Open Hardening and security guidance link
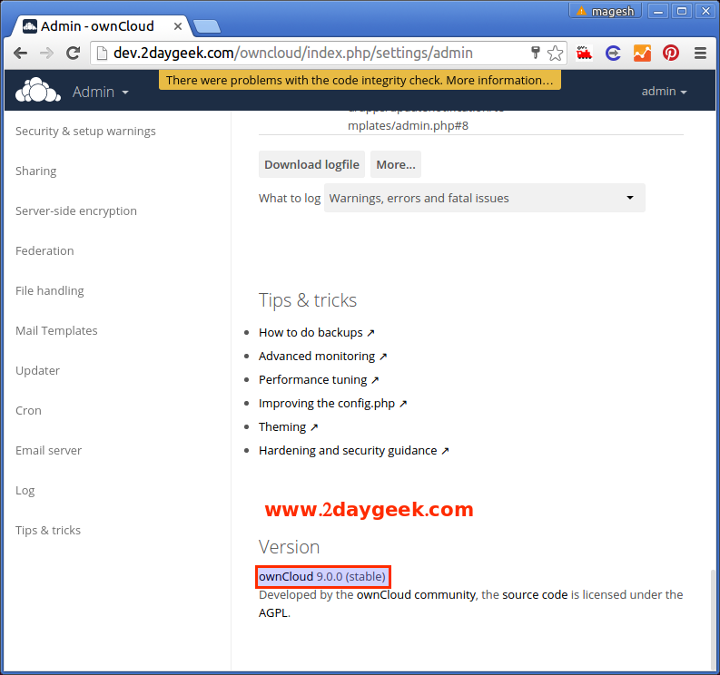The image size is (720, 675). click(x=353, y=451)
